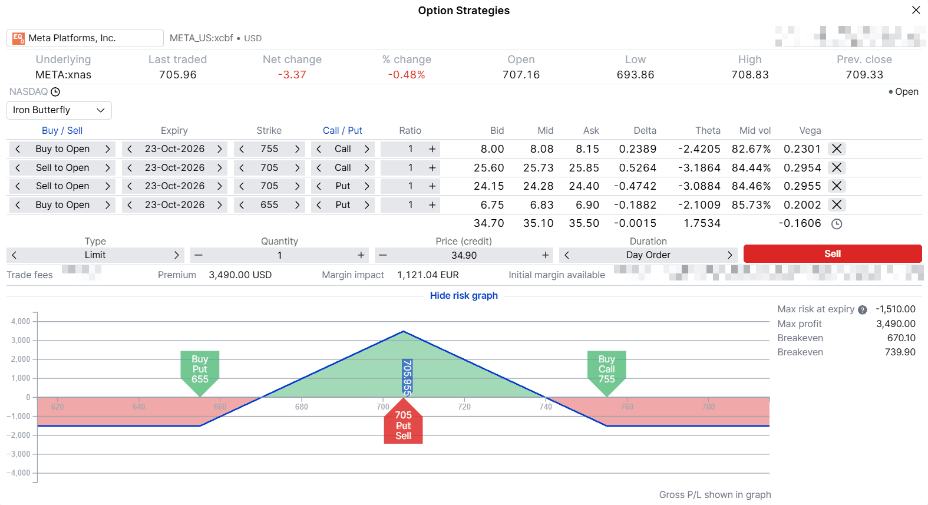Open the Iron Butterfly strategy dropdown
The height and width of the screenshot is (505, 928).
59,110
